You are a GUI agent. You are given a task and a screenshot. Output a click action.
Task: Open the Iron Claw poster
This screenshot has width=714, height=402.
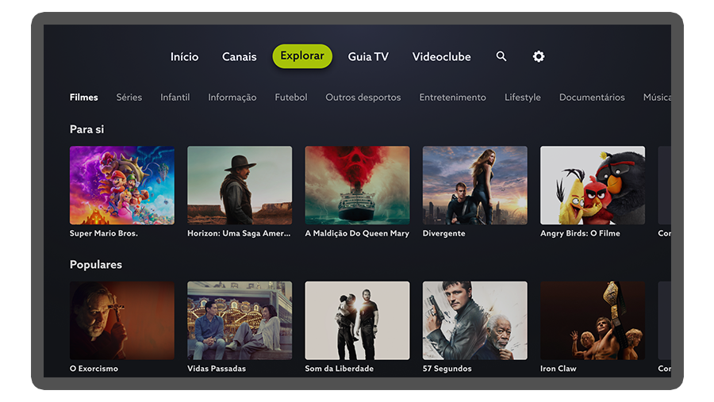pos(593,320)
